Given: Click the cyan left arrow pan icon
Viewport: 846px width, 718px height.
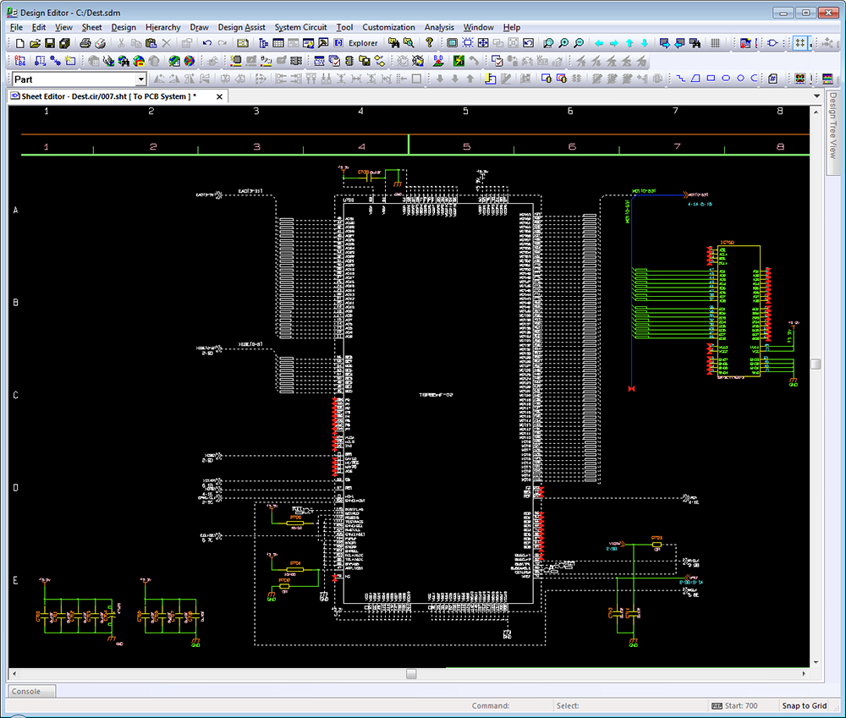Looking at the screenshot, I should (x=599, y=43).
